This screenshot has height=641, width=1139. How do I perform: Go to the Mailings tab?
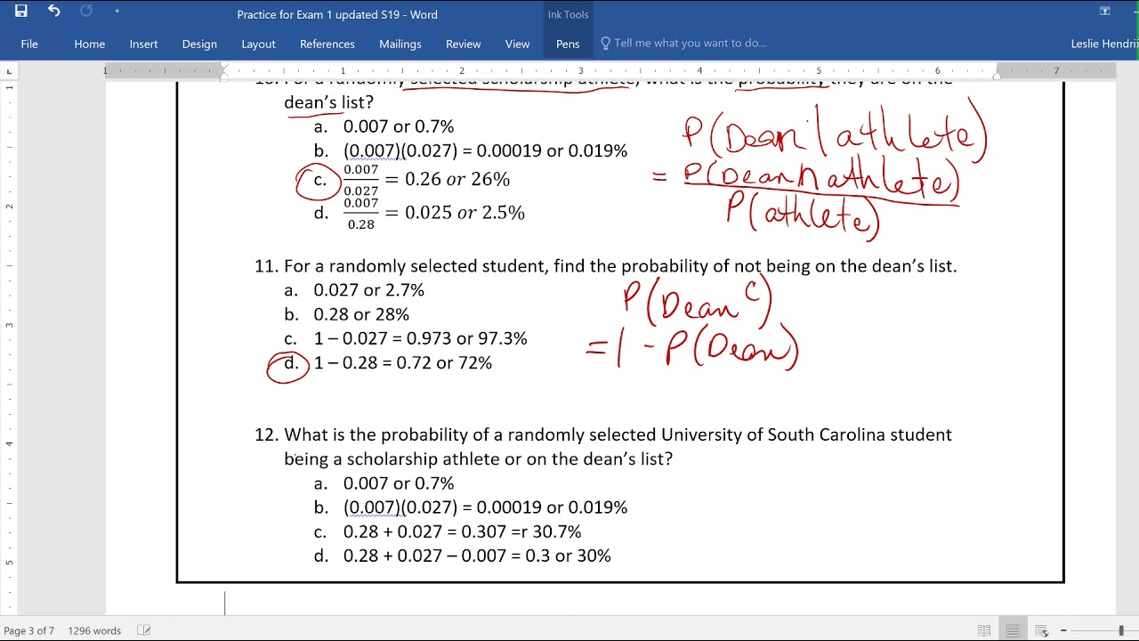(400, 44)
